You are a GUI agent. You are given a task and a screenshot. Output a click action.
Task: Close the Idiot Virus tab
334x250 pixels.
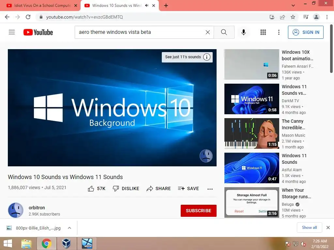point(76,6)
